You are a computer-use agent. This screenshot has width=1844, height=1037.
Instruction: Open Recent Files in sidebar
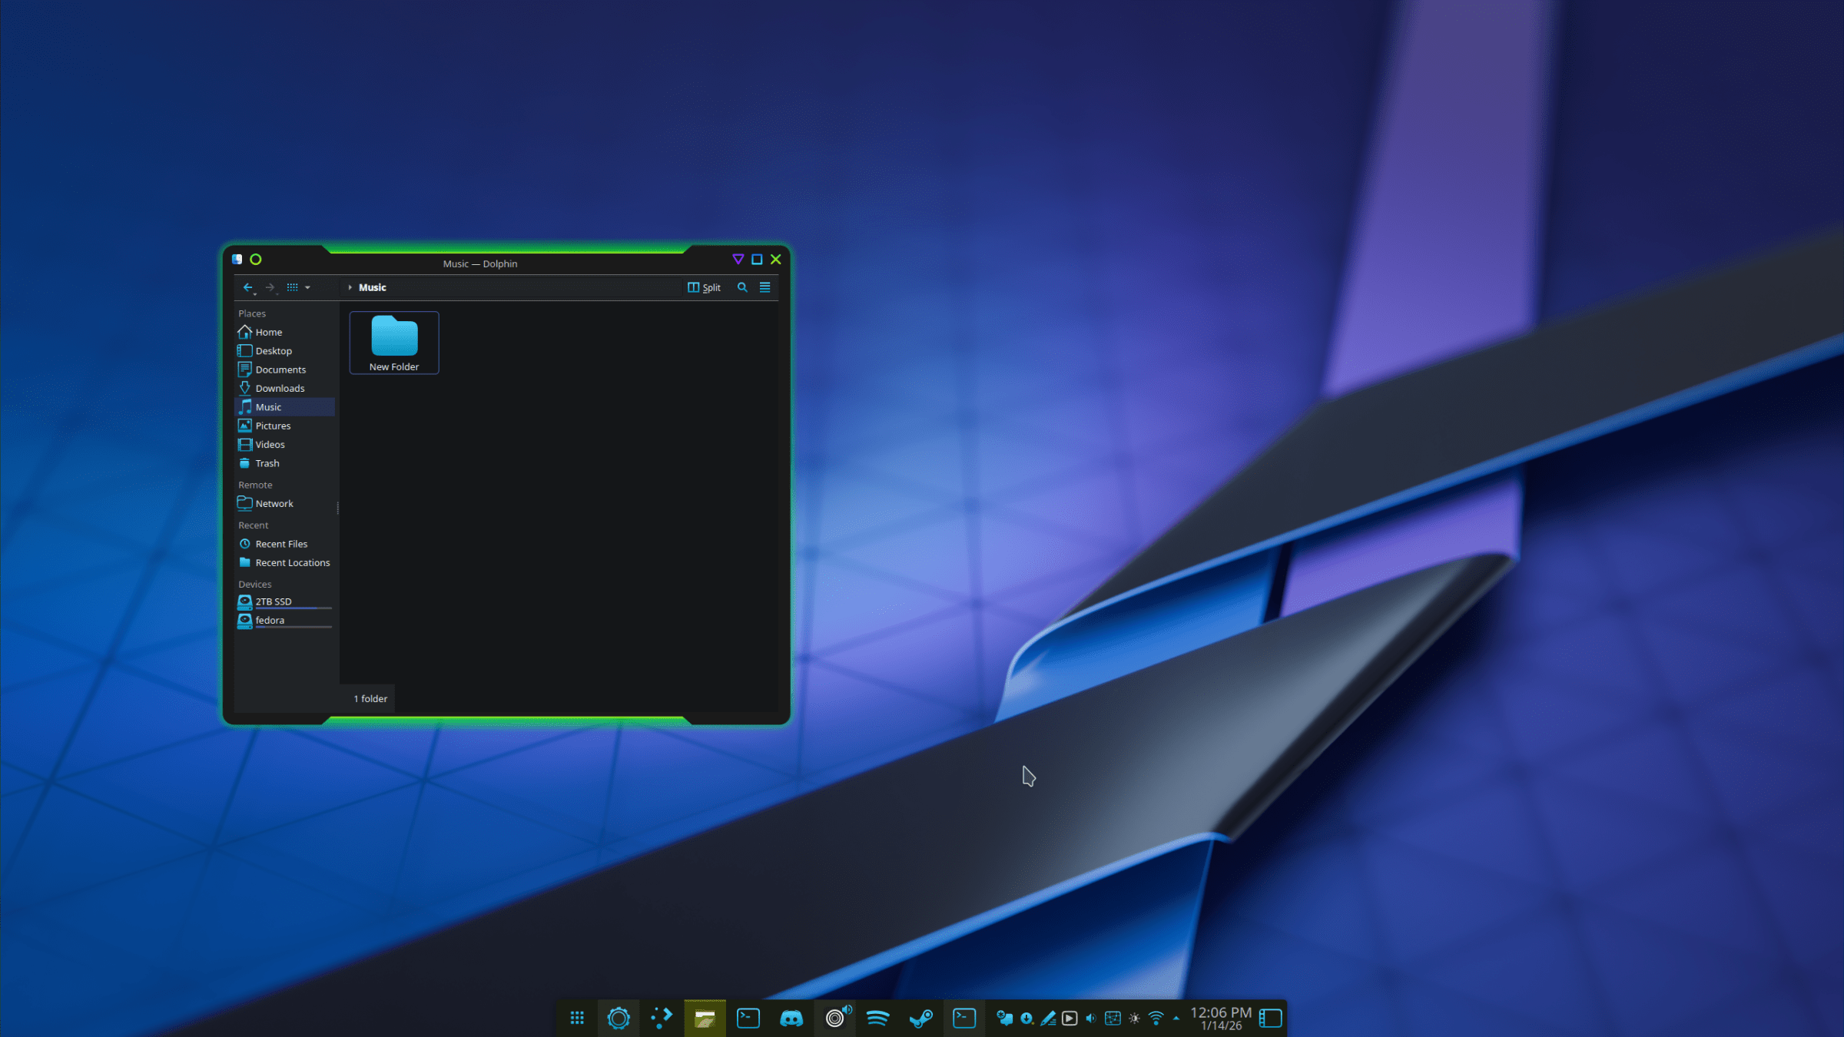[281, 544]
